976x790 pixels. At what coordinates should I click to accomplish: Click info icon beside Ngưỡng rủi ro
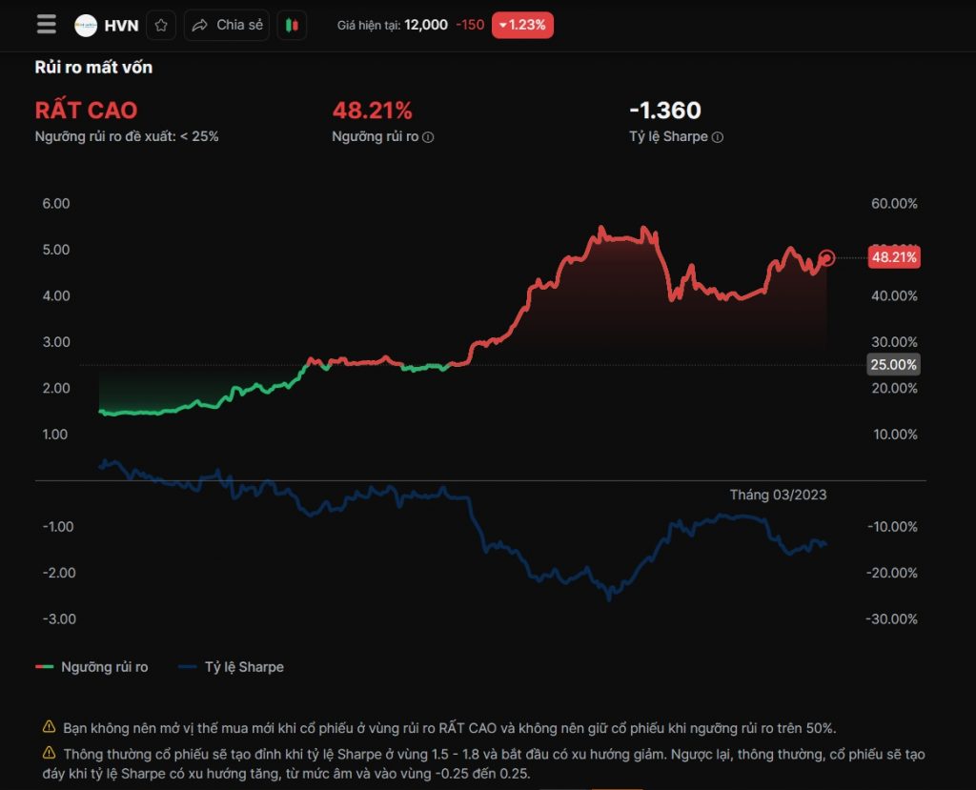428,137
